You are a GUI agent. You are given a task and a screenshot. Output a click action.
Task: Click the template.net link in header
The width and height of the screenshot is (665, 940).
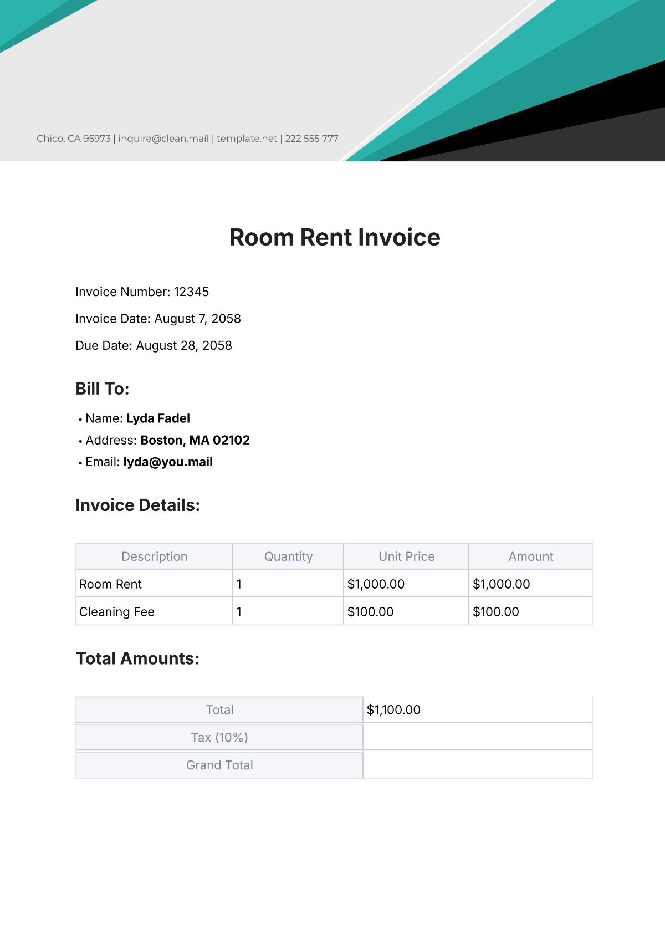[x=247, y=139]
